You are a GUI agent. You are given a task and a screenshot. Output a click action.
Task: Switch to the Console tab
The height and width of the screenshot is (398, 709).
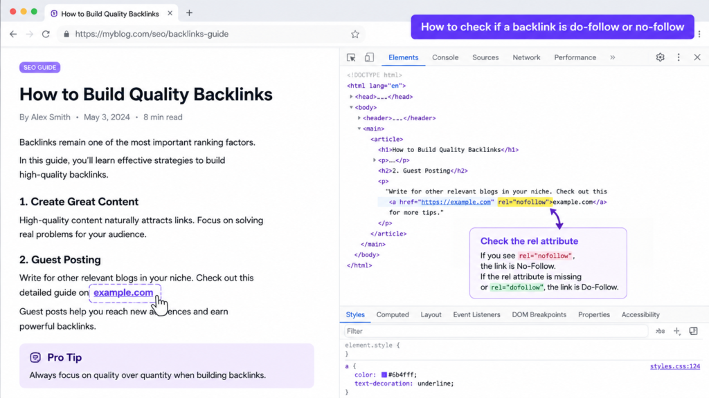445,57
